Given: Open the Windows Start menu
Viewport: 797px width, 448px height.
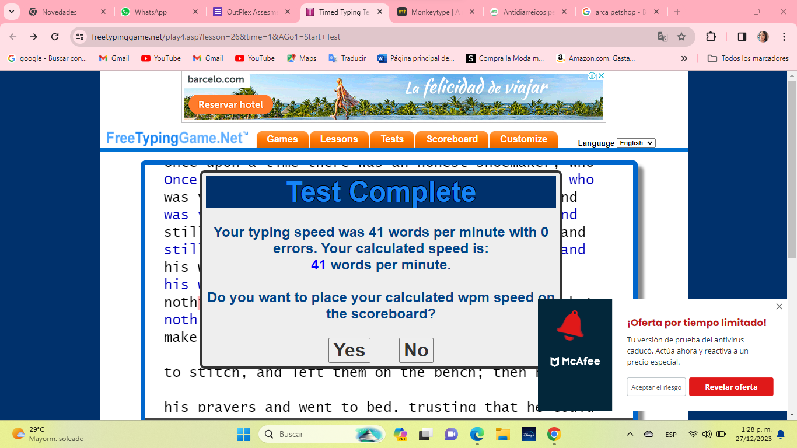Looking at the screenshot, I should click(x=243, y=434).
